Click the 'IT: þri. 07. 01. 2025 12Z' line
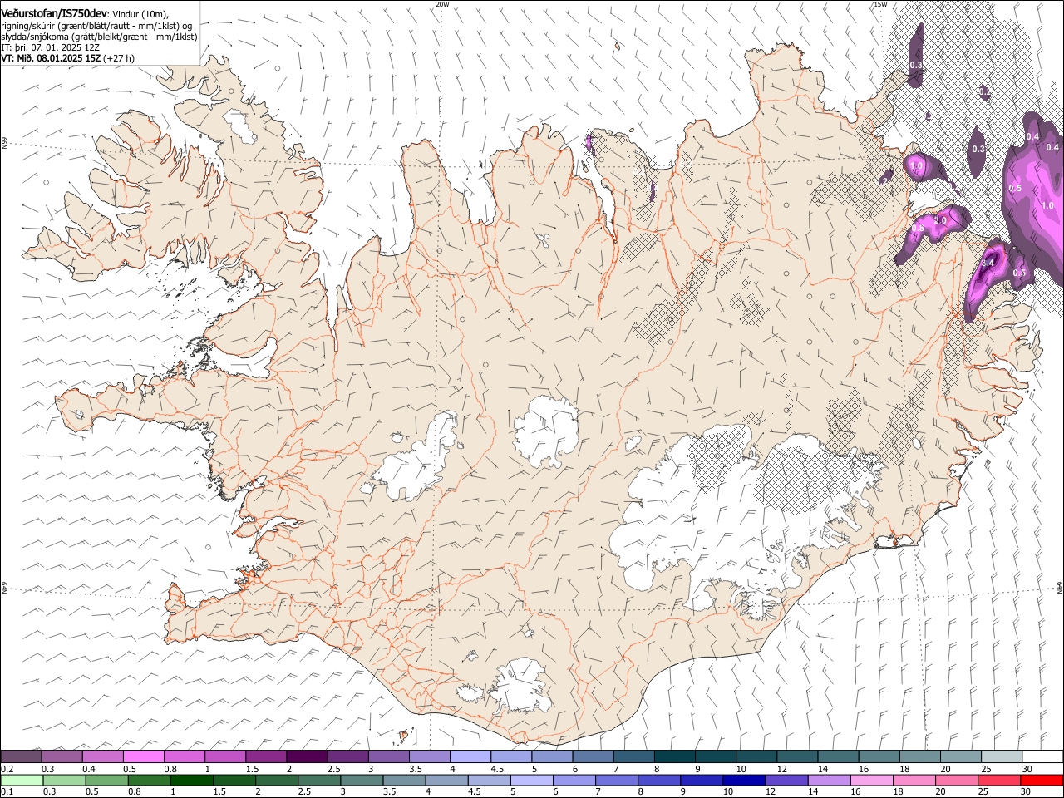1064x798 pixels. click(50, 47)
